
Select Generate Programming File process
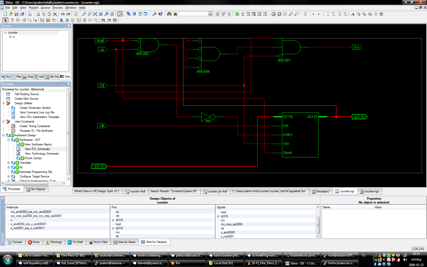tap(36, 172)
